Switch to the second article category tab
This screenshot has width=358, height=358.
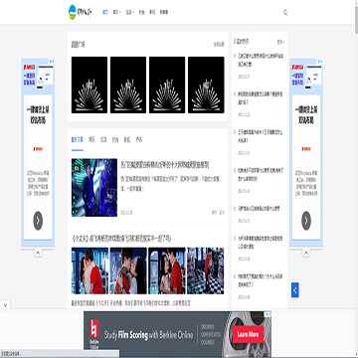coord(91,139)
